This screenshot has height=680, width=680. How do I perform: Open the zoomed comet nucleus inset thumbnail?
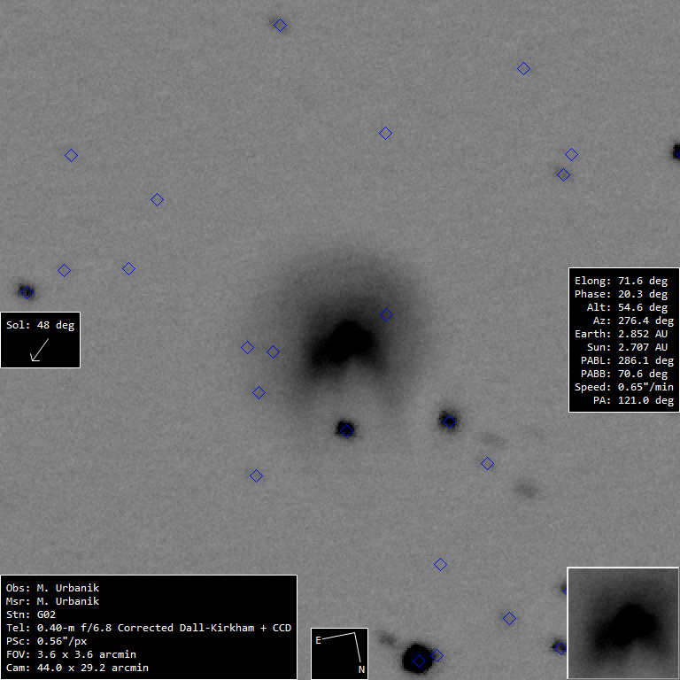click(623, 623)
